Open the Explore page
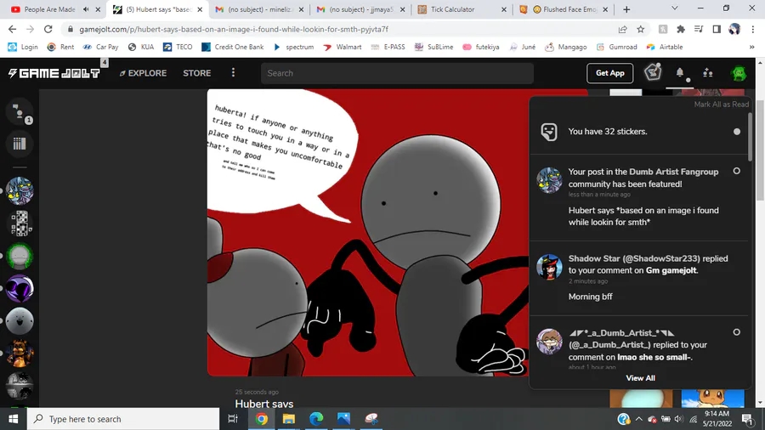765x430 pixels. (143, 73)
